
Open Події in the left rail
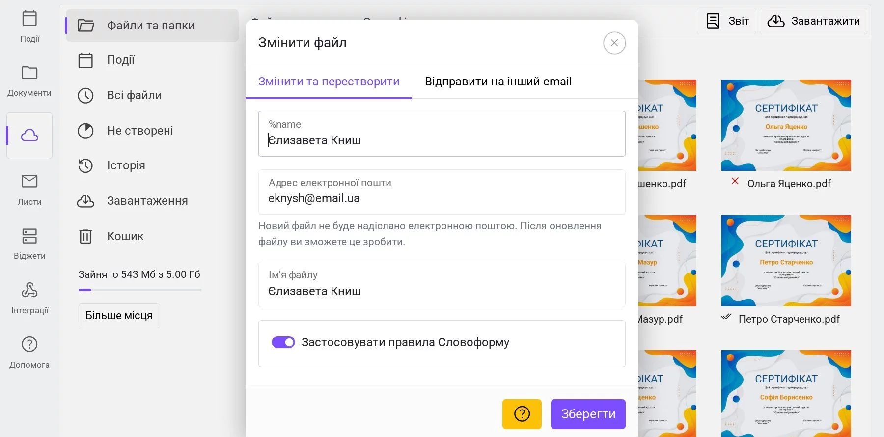pos(29,27)
